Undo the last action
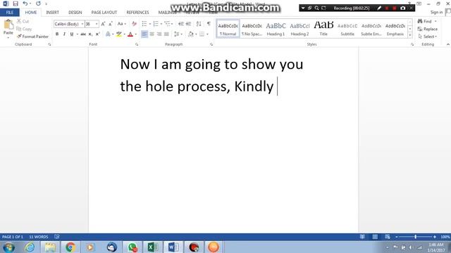This screenshot has width=451, height=253. coord(25,4)
